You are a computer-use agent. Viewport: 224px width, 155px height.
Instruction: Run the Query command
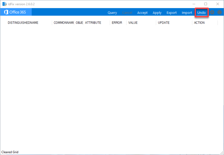pyautogui.click(x=112, y=13)
